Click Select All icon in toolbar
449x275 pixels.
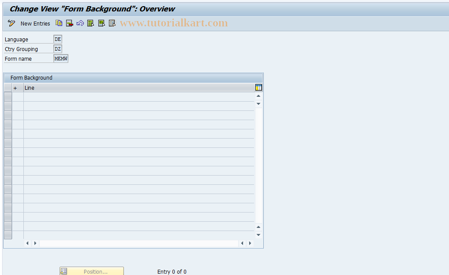[x=91, y=23]
